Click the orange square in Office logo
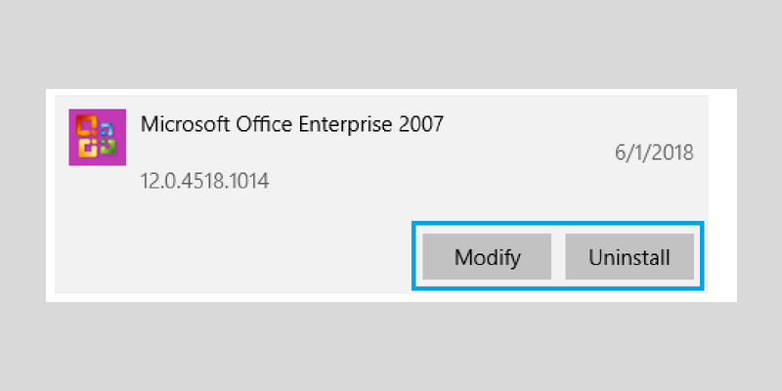This screenshot has width=782, height=391. [x=85, y=125]
